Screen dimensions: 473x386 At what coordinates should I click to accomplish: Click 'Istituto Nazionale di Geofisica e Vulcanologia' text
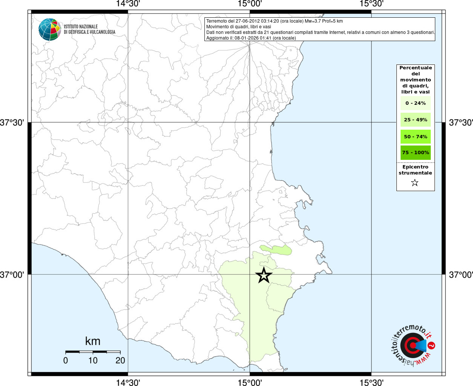pos(89,29)
